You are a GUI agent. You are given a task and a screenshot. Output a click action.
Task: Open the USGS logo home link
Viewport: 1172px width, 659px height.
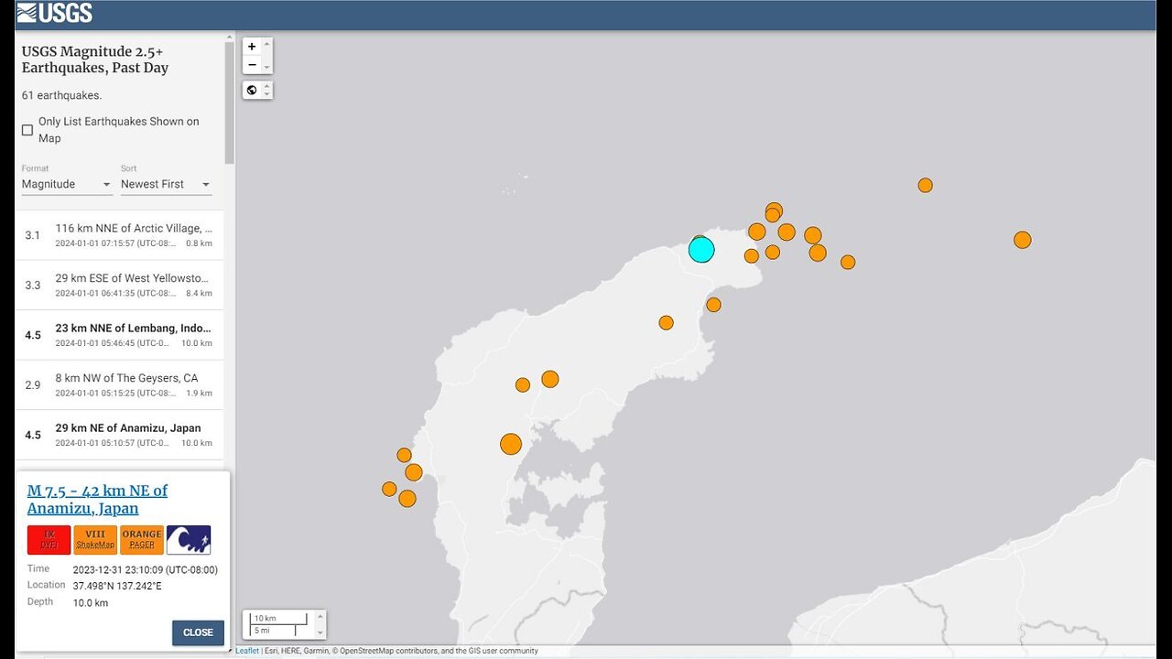point(54,13)
